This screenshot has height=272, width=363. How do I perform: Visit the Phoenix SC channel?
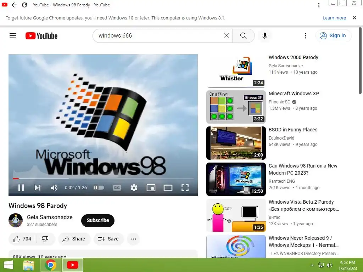click(x=279, y=102)
